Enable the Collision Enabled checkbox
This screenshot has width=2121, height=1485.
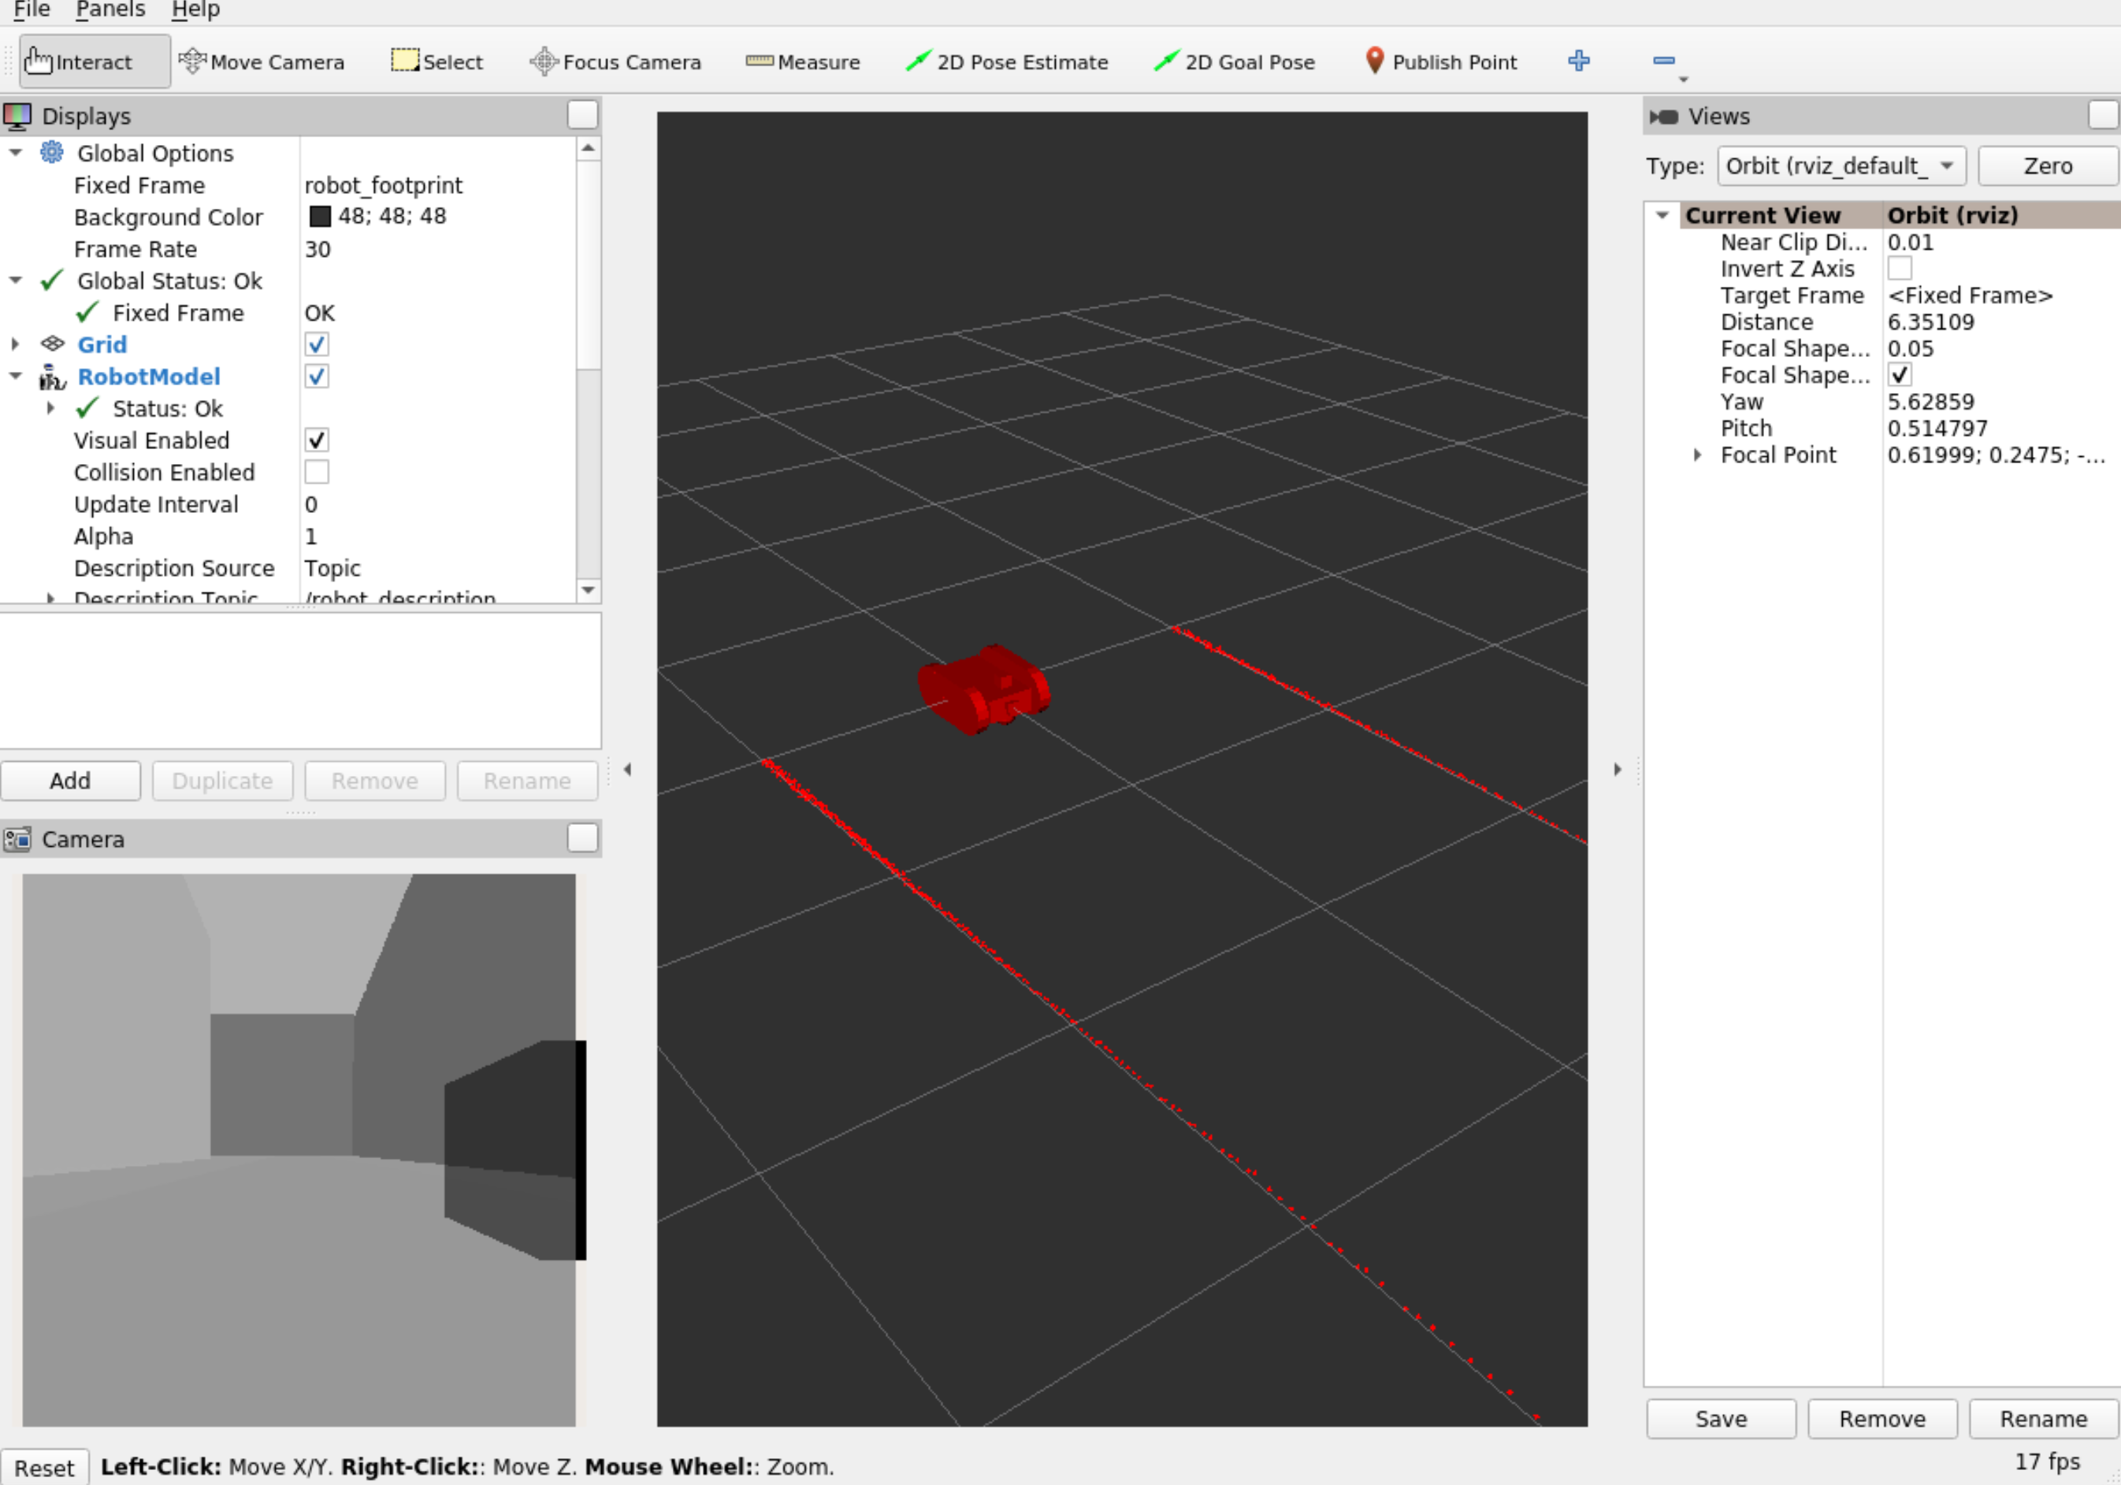[x=317, y=472]
